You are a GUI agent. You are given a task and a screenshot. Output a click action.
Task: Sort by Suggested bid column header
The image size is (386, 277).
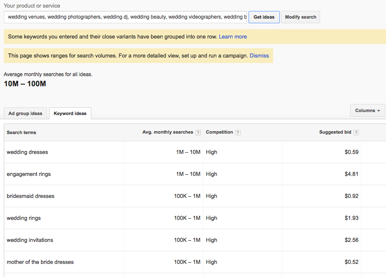click(335, 132)
